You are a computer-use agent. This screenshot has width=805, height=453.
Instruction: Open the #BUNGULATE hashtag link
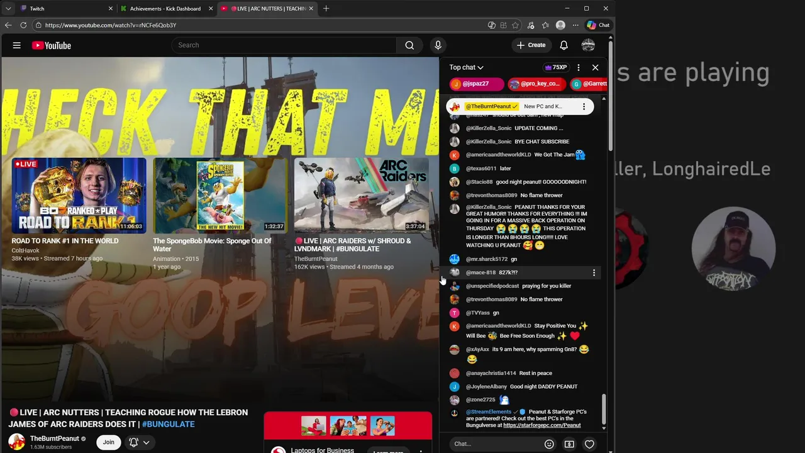168,424
